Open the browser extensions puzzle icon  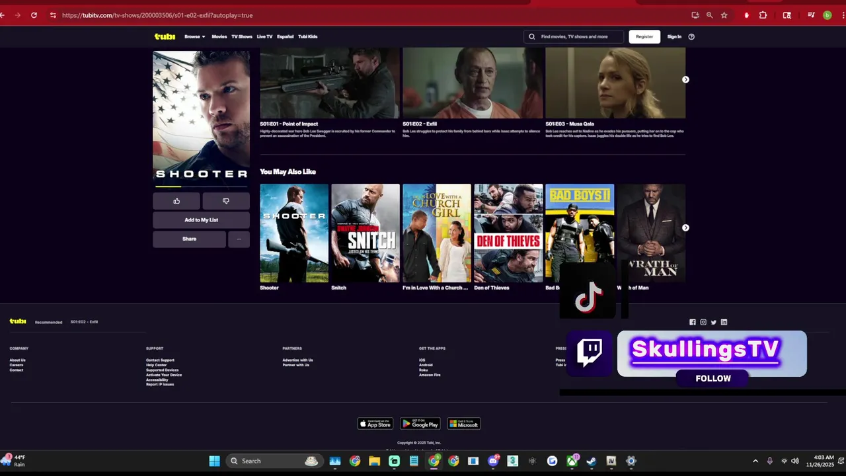pos(763,15)
